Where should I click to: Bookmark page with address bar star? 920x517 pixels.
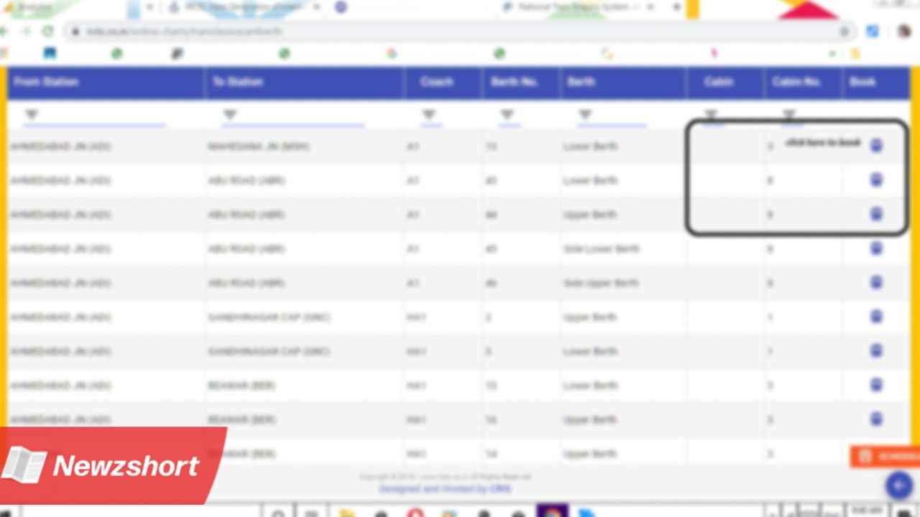[845, 32]
